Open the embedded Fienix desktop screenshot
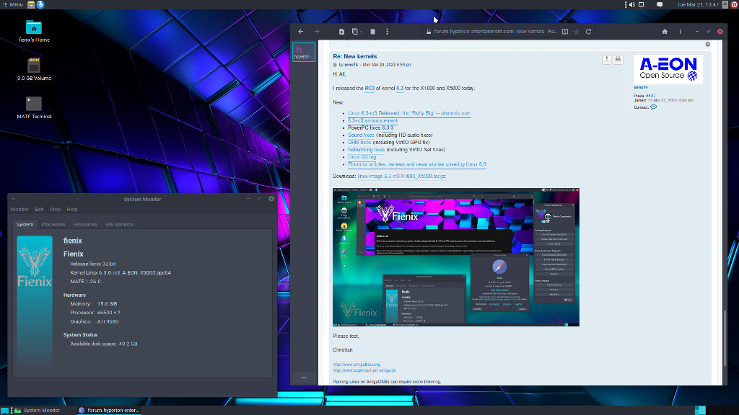Image resolution: width=739 pixels, height=415 pixels. (x=456, y=257)
